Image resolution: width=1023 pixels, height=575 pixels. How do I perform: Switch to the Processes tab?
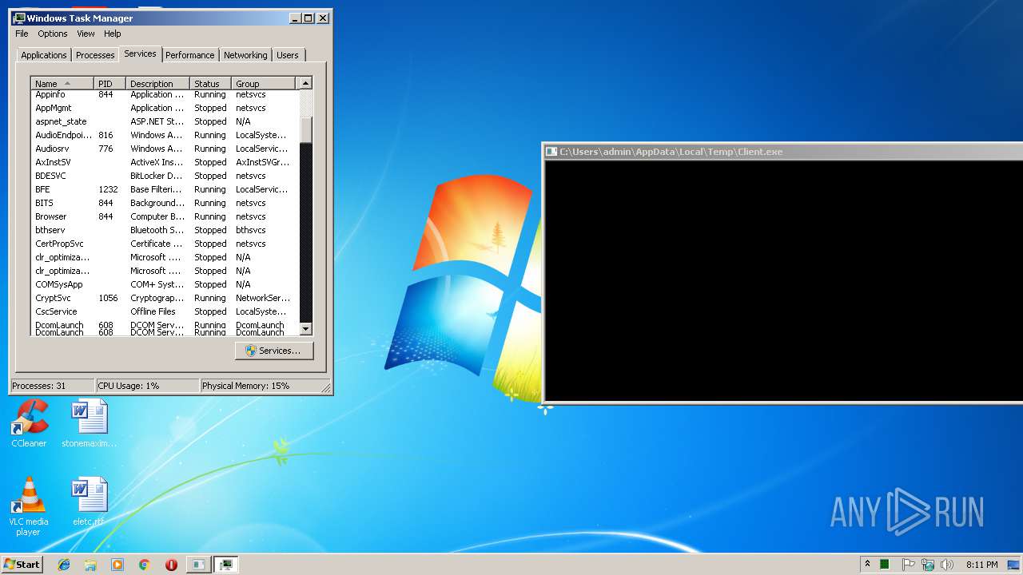[x=95, y=55]
